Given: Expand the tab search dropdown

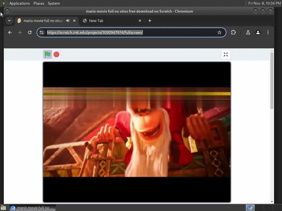Looking at the screenshot, I should pos(9,21).
